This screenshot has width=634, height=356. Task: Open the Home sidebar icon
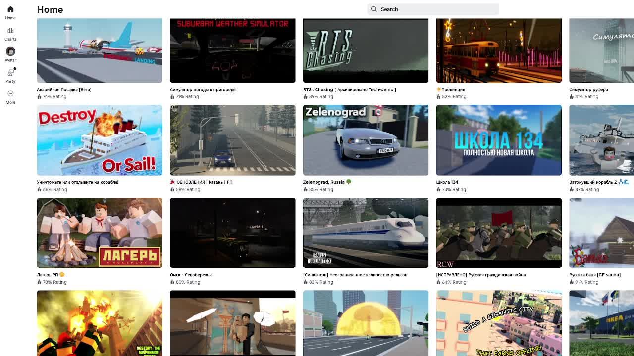(10, 13)
